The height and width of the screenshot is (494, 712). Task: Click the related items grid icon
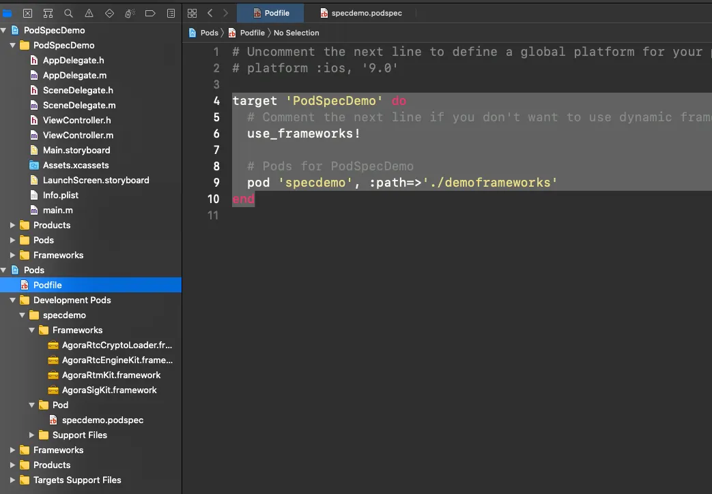(x=192, y=13)
